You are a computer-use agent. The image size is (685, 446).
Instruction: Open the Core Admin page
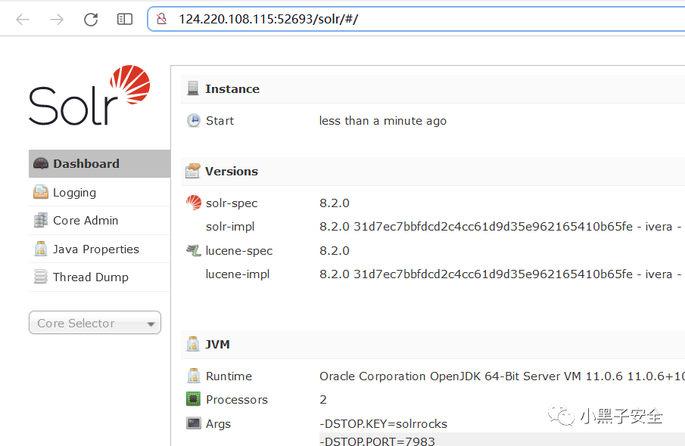point(100,221)
